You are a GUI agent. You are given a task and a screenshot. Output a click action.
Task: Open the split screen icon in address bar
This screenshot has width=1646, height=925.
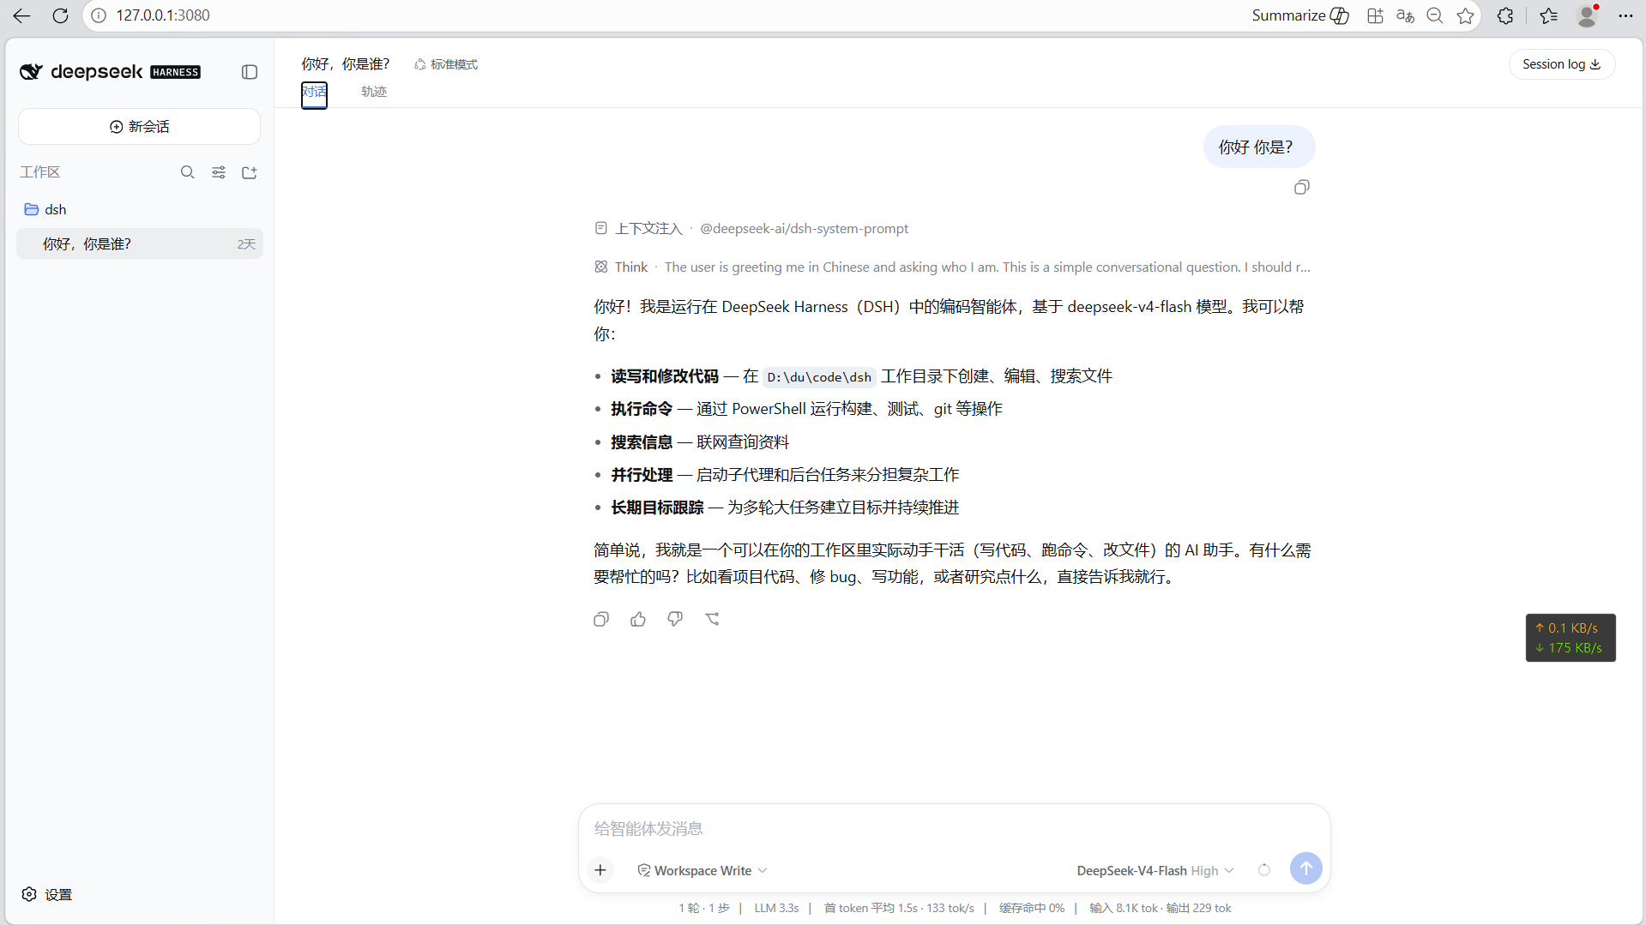pos(1375,15)
